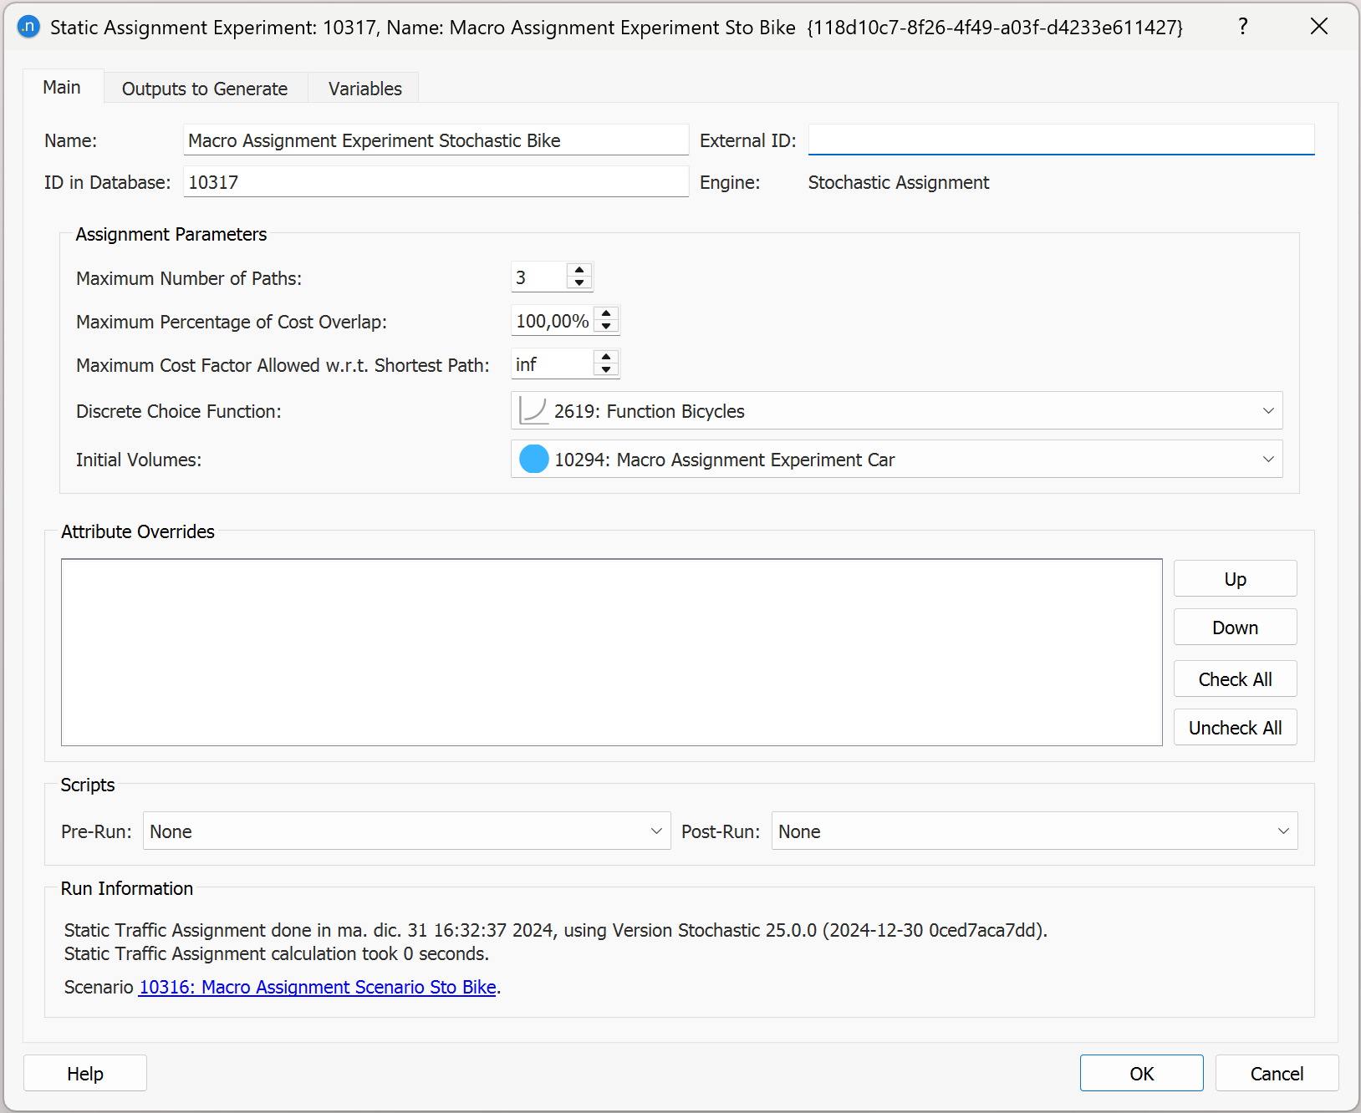Screen dimensions: 1361x1113
Task: Click the function curve icon beside Function Bicycles
Action: click(533, 410)
